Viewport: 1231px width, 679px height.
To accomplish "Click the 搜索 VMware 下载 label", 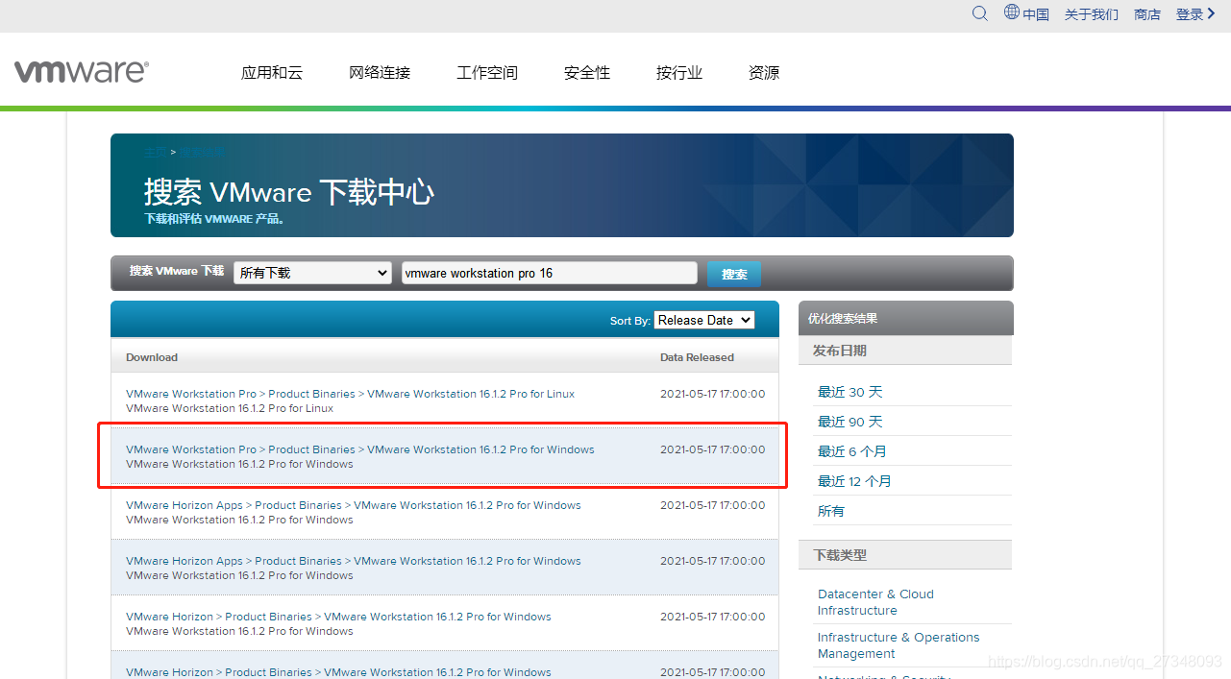I will pyautogui.click(x=177, y=272).
